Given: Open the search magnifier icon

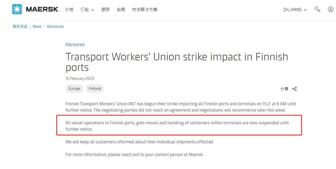Looking at the screenshot, I should pos(317,9).
